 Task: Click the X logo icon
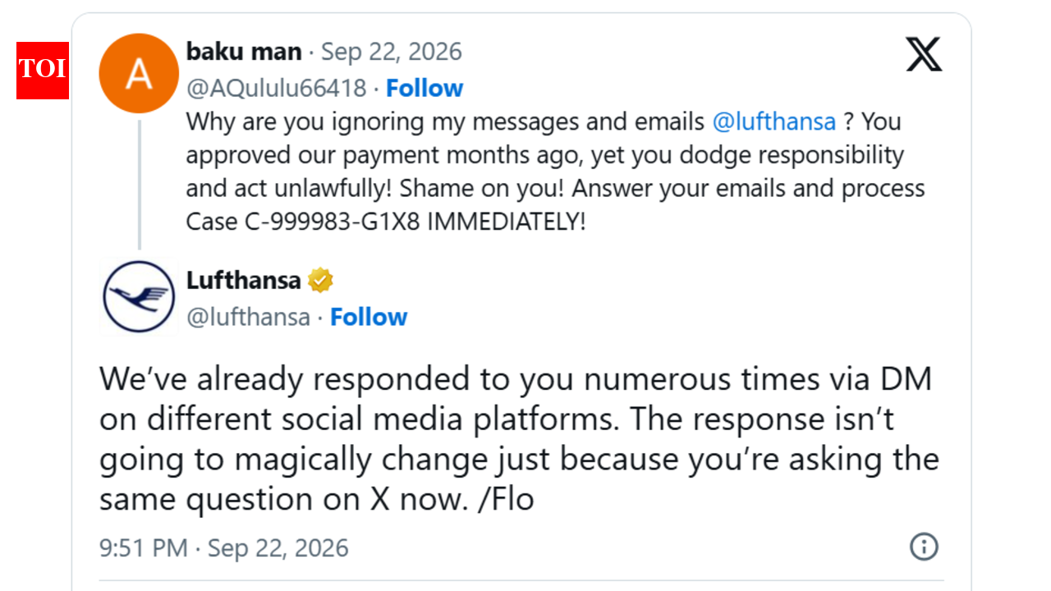924,54
